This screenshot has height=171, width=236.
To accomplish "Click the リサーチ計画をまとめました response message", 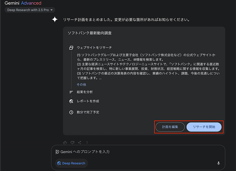I will (x=127, y=20).
